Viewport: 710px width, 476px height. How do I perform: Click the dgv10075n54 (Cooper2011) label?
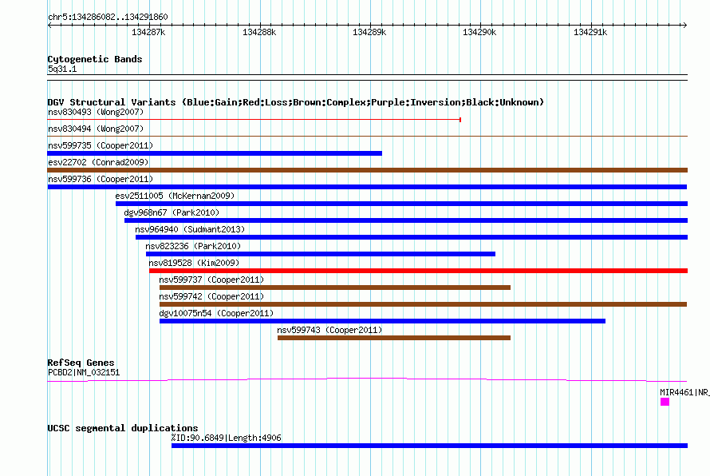[216, 313]
